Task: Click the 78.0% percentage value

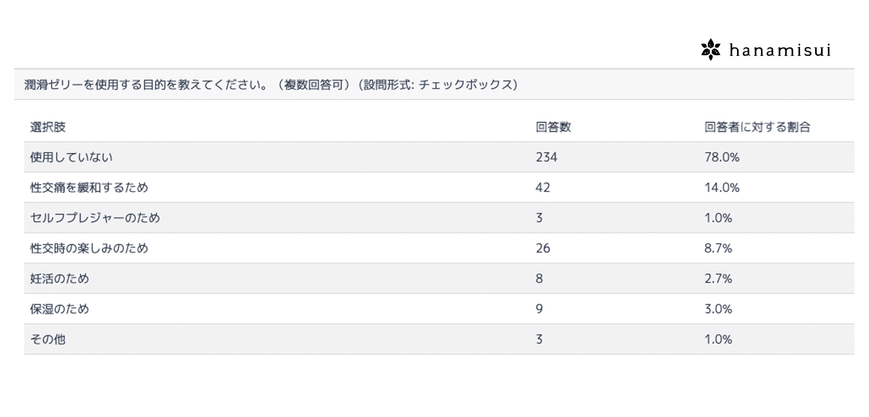Action: (722, 157)
